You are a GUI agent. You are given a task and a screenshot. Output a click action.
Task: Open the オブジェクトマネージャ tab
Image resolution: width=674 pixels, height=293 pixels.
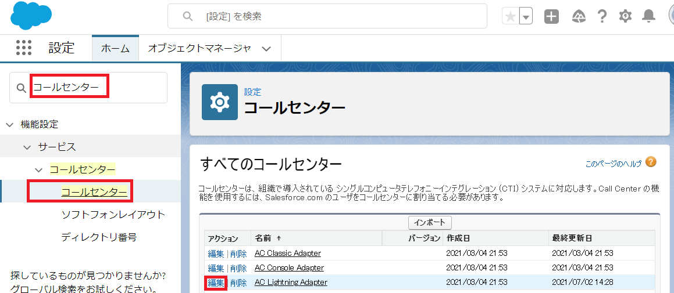coord(199,48)
